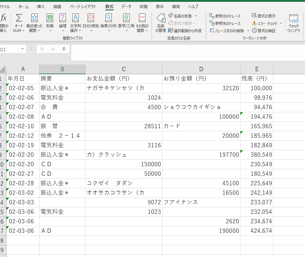Toggle 数式の表示 mode
Screen dimensions: 305x257
coord(263,16)
